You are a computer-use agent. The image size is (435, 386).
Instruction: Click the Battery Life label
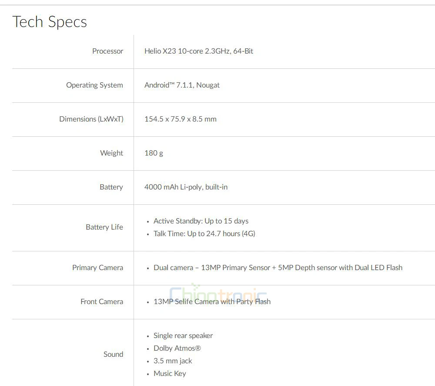(104, 227)
